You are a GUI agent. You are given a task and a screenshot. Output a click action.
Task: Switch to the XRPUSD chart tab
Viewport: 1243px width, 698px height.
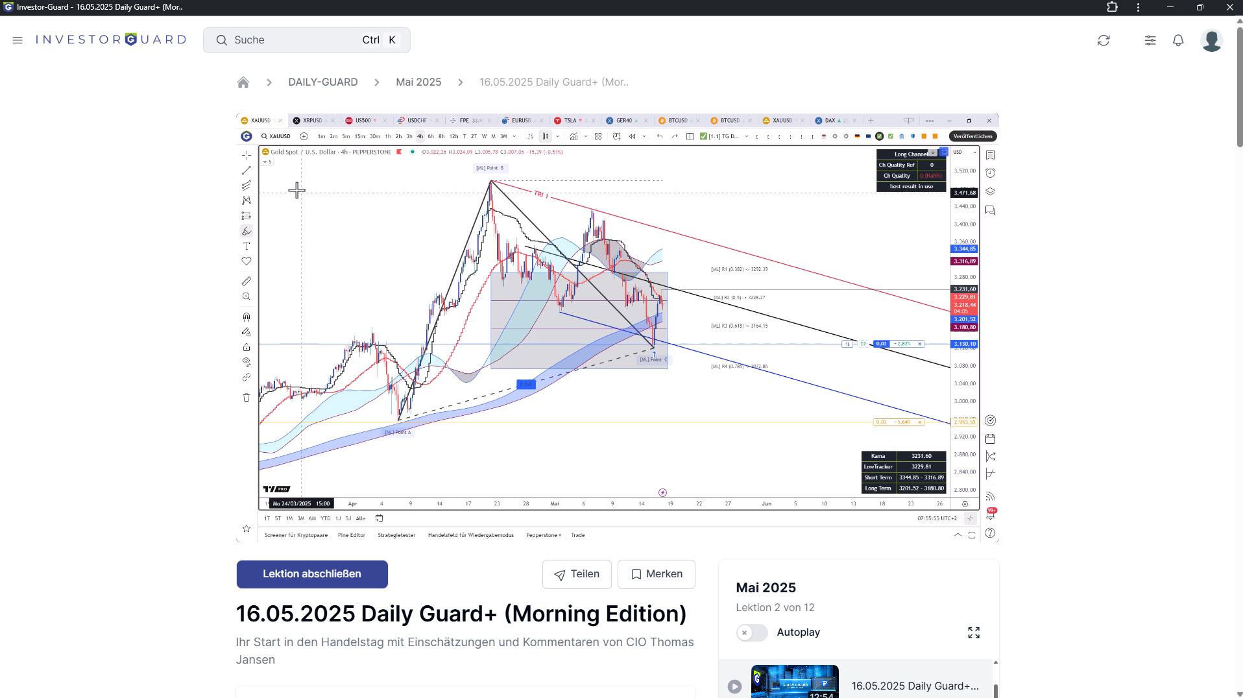coord(312,121)
